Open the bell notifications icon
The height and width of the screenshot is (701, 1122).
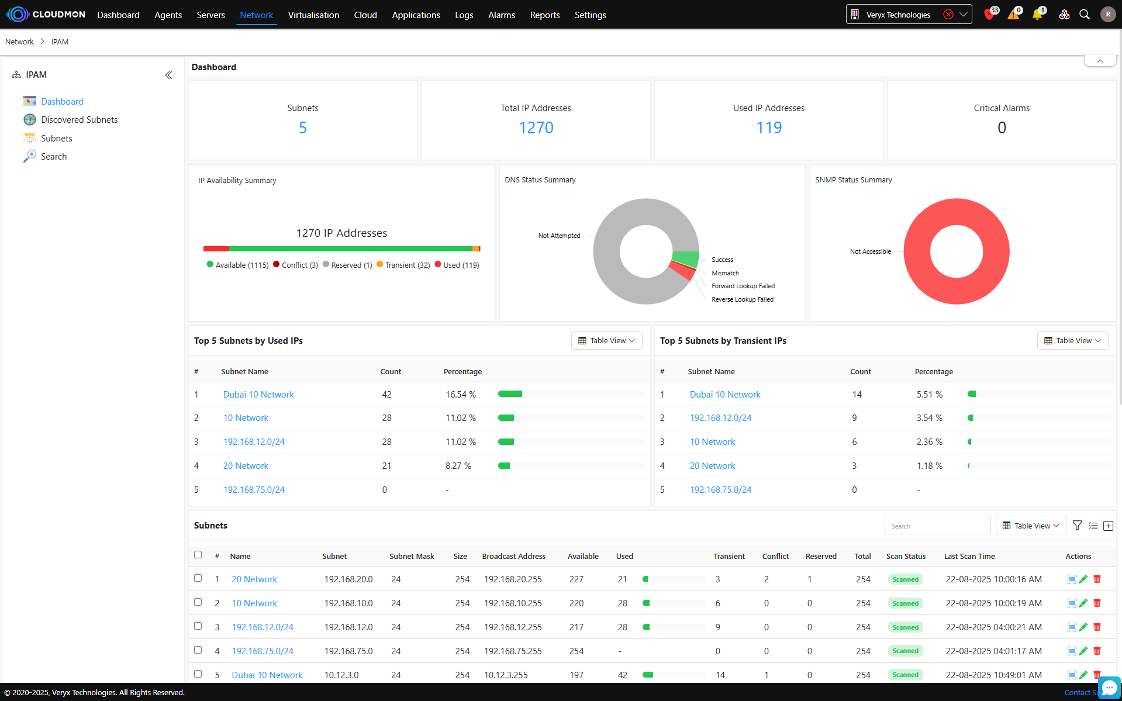(1037, 15)
